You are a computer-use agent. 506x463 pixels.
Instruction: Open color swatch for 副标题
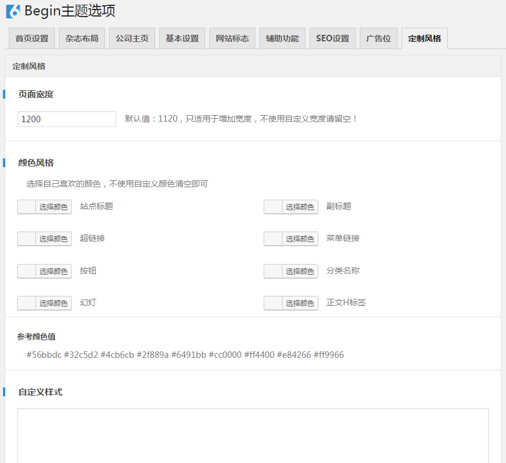click(x=273, y=207)
